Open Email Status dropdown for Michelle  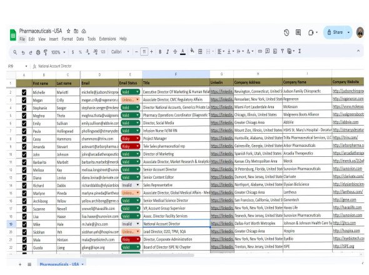click(130, 92)
